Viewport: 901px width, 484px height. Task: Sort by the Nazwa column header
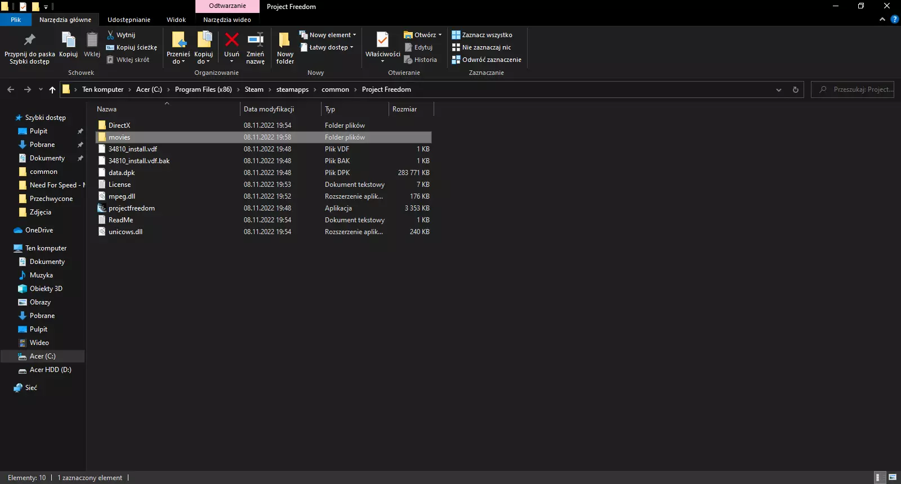pos(167,109)
